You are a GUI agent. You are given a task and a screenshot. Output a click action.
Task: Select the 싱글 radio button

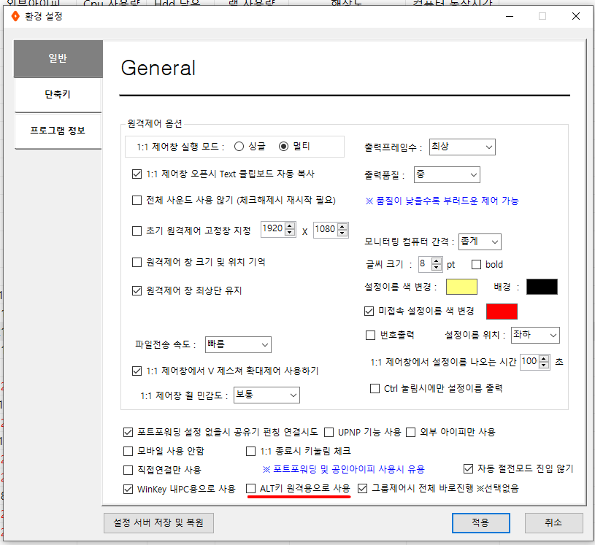click(239, 146)
